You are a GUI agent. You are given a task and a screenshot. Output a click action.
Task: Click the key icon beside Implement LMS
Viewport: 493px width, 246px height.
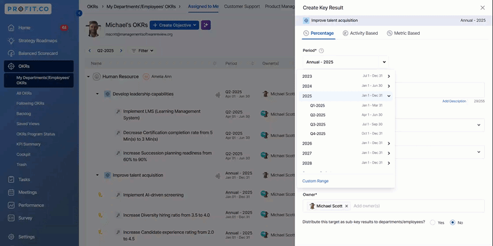click(x=118, y=111)
